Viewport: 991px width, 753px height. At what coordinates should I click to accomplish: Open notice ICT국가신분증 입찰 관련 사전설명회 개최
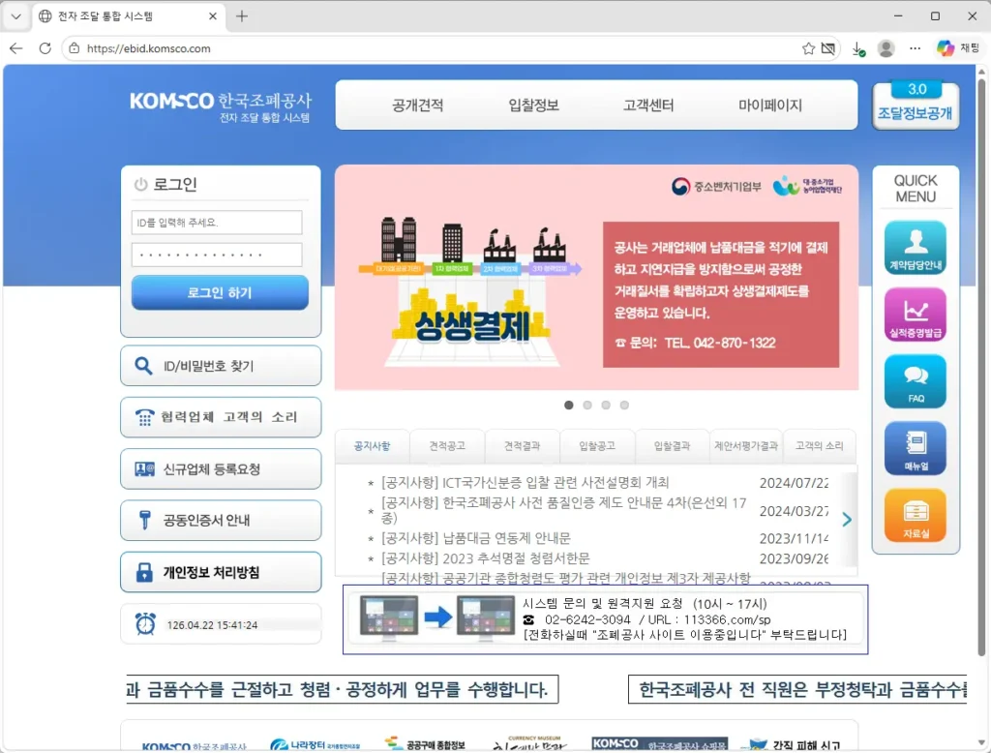tap(525, 483)
